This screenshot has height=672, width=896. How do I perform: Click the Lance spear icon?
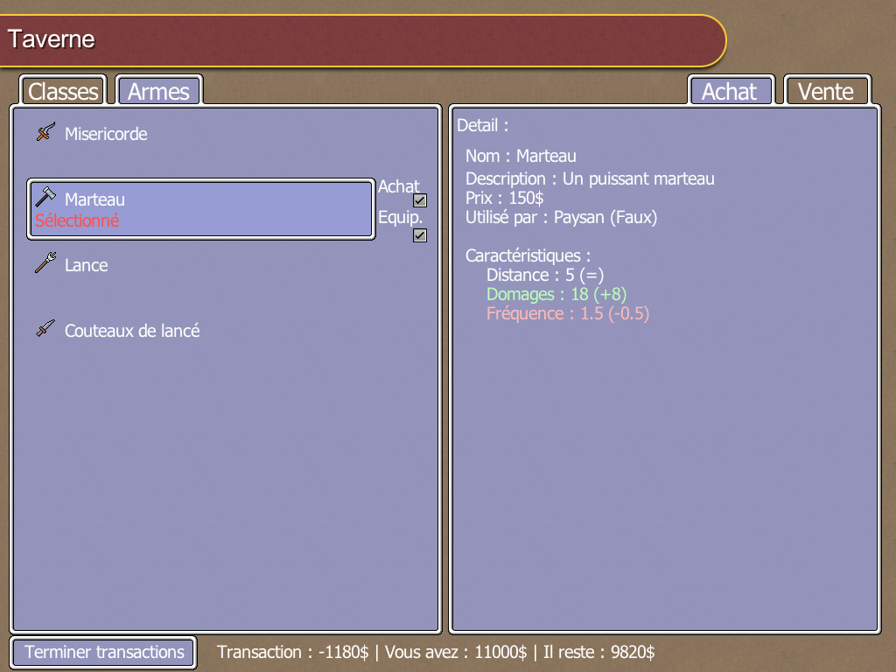pyautogui.click(x=45, y=263)
